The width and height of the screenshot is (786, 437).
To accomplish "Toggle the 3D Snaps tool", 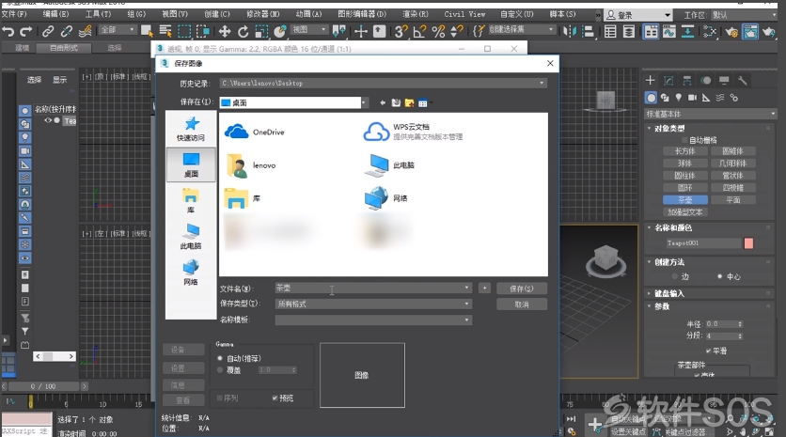I will [401, 32].
